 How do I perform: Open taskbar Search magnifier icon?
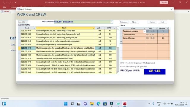[72, 104]
